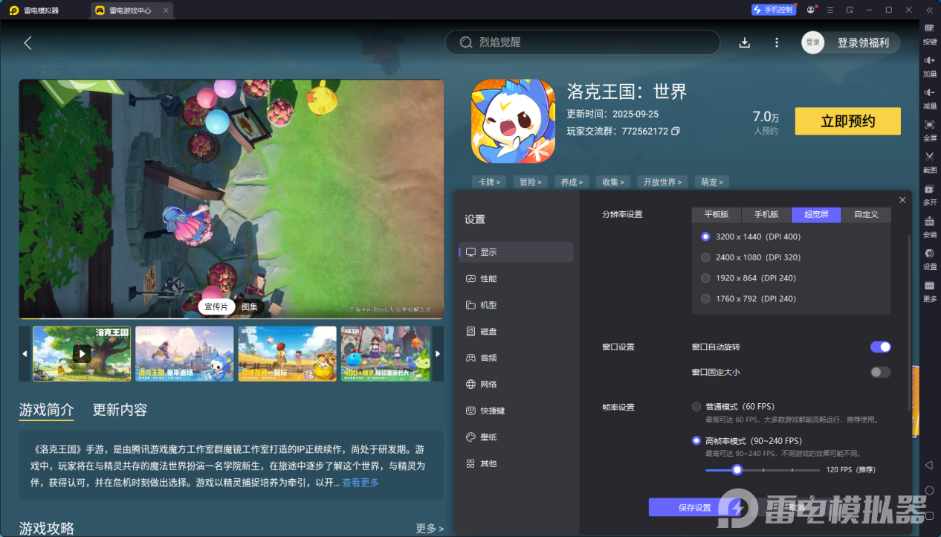
Task: Open 更多 game guides
Action: pos(430,528)
